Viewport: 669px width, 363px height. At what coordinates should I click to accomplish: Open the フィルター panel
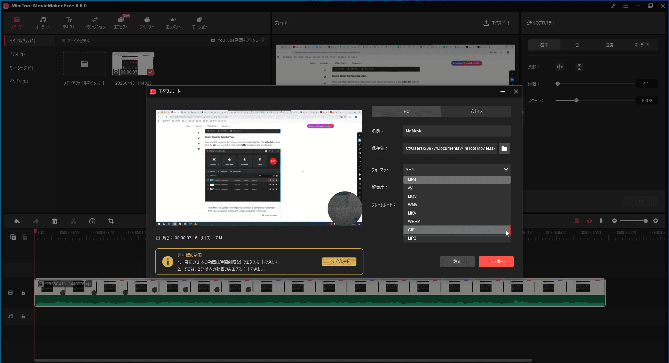pyautogui.click(x=147, y=22)
